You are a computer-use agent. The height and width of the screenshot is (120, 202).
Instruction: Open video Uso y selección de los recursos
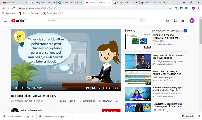[168, 57]
